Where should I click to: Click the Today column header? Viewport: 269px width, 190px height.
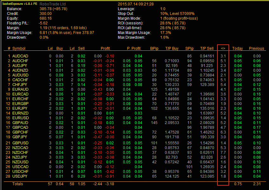pos(237,49)
